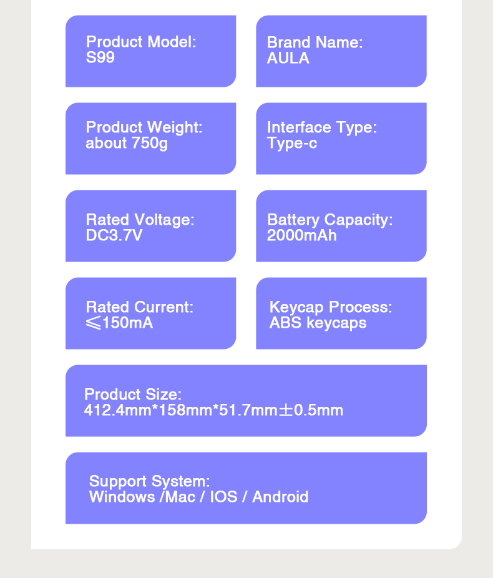Select the 2000mAh capacity value
493x578 pixels.
[302, 235]
